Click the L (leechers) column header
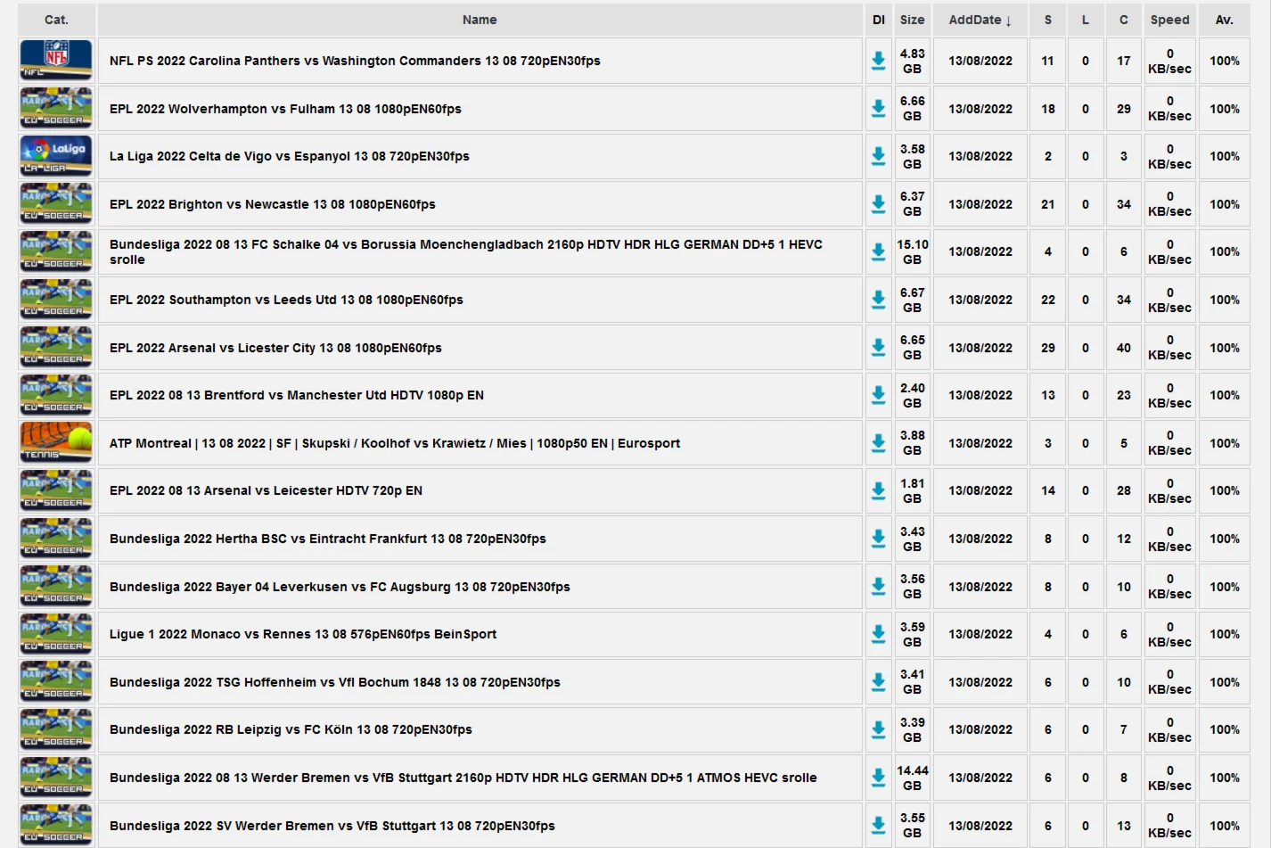This screenshot has width=1271, height=848. 1086,20
